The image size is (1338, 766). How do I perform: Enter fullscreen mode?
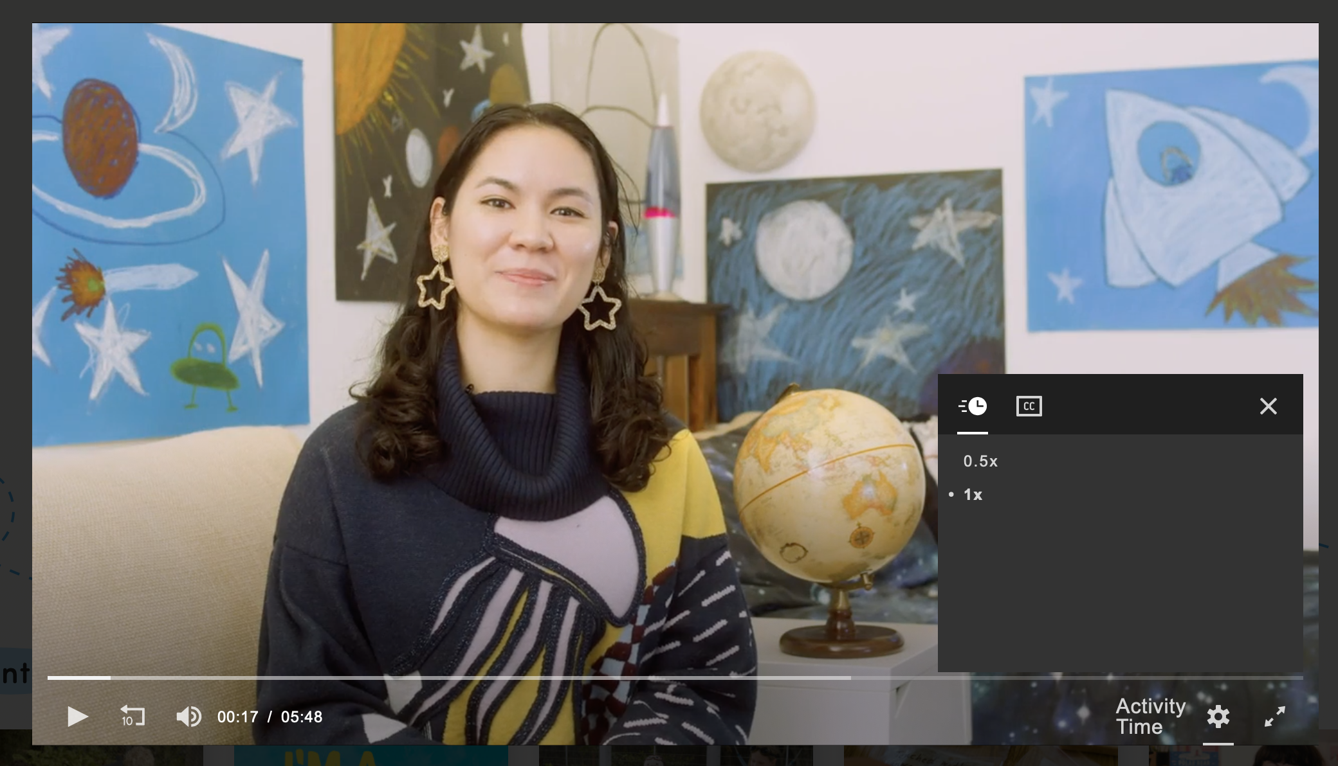click(1274, 717)
